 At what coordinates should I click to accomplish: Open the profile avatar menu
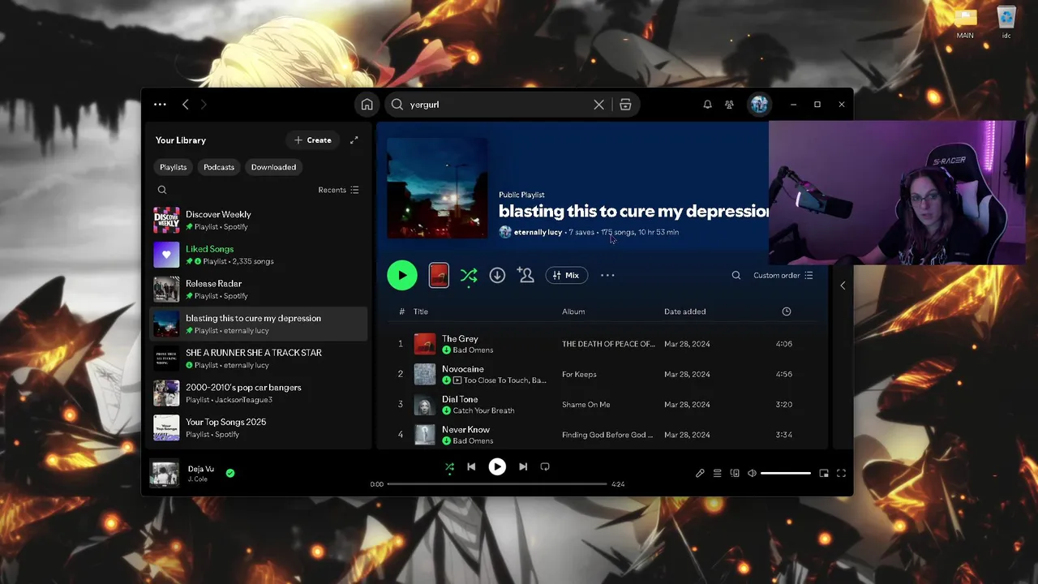(759, 105)
